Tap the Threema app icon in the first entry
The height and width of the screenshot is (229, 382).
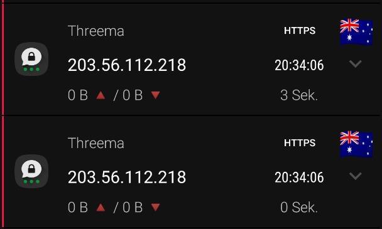click(x=31, y=59)
